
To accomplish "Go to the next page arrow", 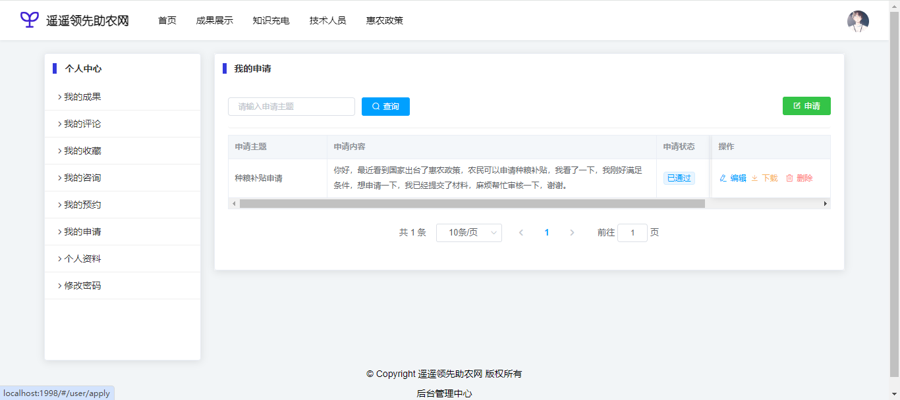I will [572, 233].
